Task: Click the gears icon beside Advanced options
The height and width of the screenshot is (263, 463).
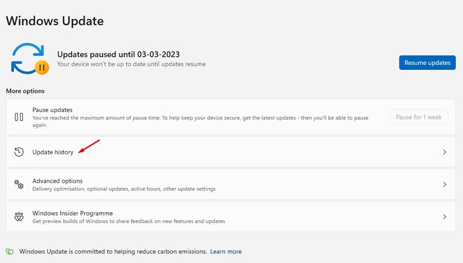Action: 19,184
